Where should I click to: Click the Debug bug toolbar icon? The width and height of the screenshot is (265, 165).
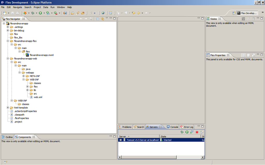(x=33, y=13)
